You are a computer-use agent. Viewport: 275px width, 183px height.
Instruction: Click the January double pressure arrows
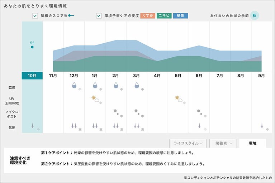(x=95, y=126)
